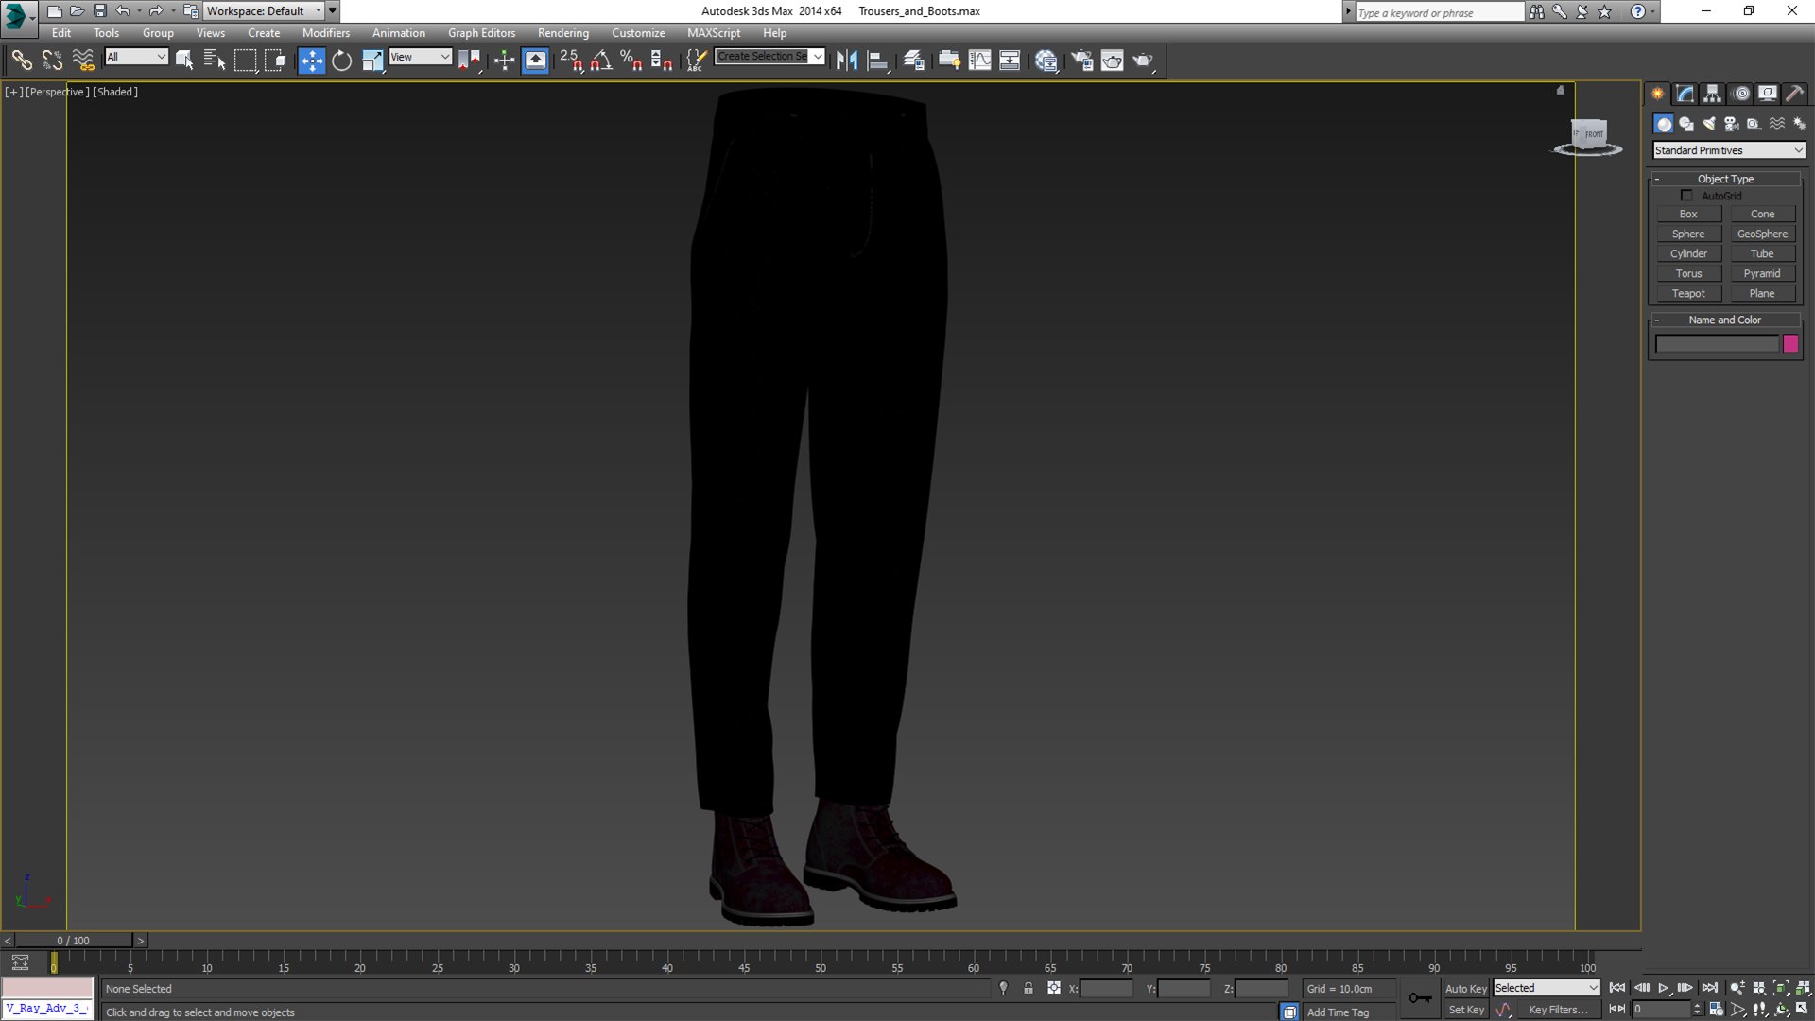Image resolution: width=1815 pixels, height=1021 pixels.
Task: Toggle Auto Key animation mode
Action: [x=1465, y=989]
